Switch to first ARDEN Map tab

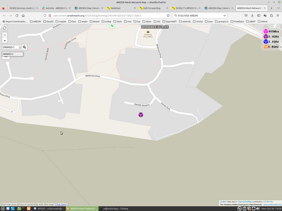tap(89, 8)
